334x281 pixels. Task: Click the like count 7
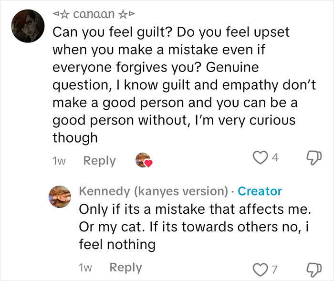point(274,270)
